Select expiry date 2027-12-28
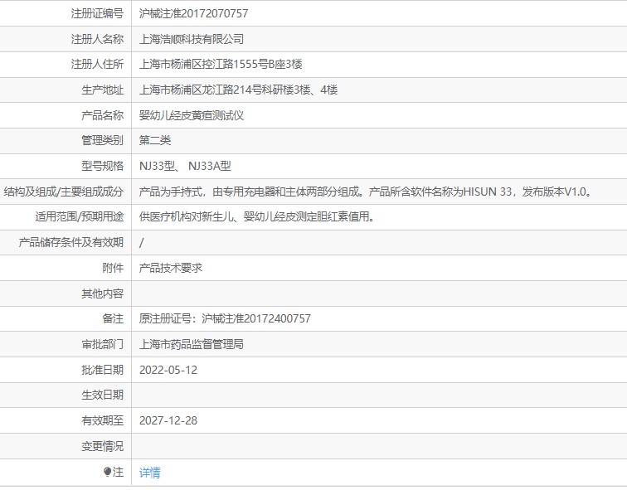627x490 pixels. click(168, 420)
